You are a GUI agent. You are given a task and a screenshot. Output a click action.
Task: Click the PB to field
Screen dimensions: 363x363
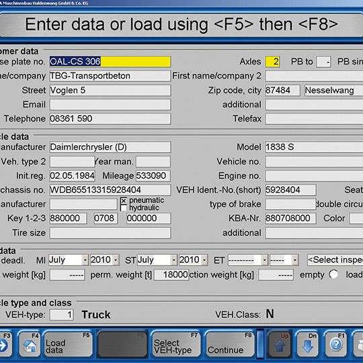[x=323, y=62]
